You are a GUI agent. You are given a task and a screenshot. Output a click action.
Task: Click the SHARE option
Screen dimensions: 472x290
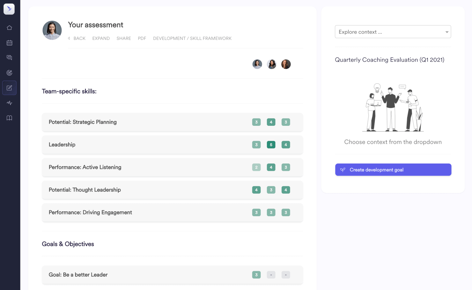tap(124, 38)
